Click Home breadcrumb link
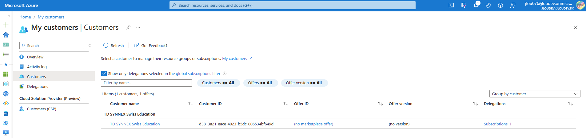Viewport: 586px width, 138px height. 25,17
